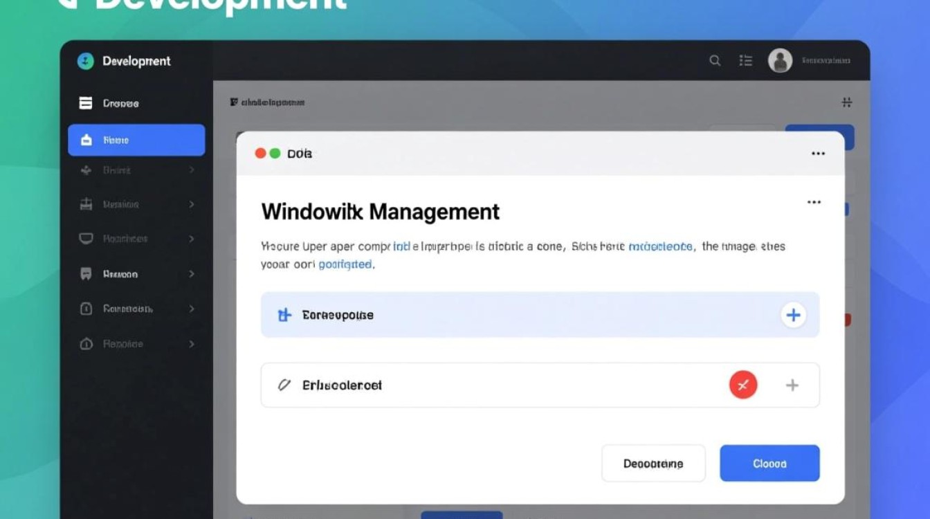Expand the first sidebar item below the selected one
Image resolution: width=930 pixels, height=519 pixels.
(192, 170)
